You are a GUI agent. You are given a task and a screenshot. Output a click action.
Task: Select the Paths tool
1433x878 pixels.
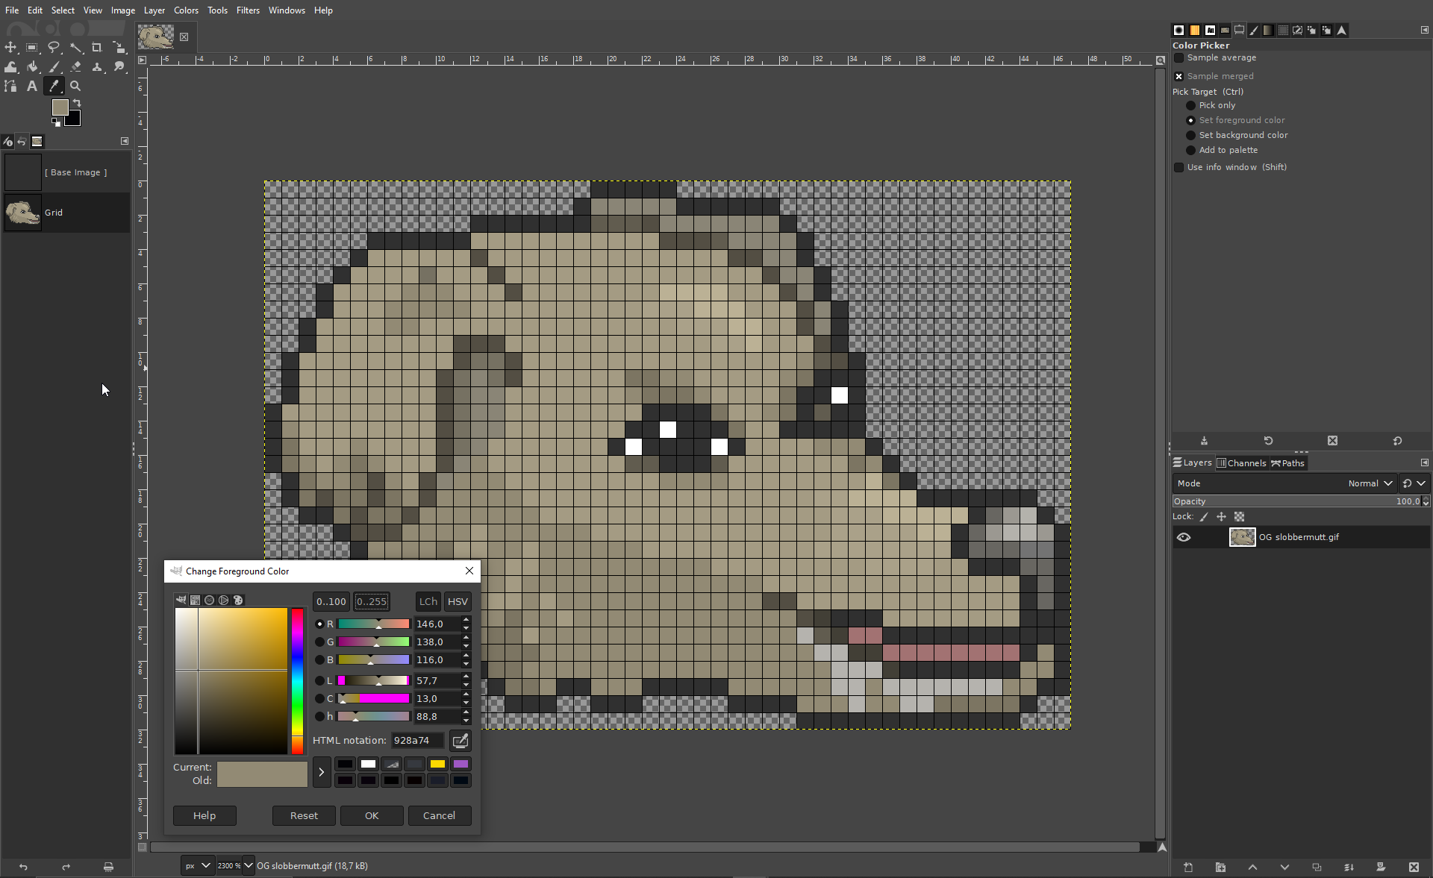[x=10, y=86]
